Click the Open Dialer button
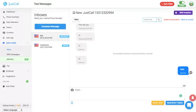Image resolution: width=196 pixels, height=112 pixels. click(x=167, y=4)
